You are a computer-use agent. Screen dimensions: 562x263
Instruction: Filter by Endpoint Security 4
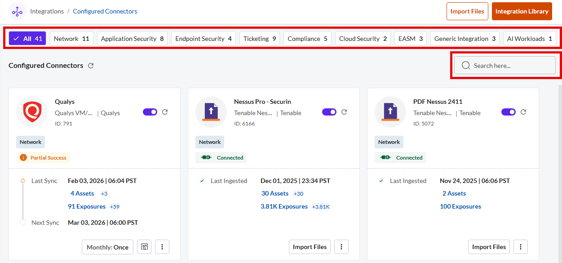[204, 39]
